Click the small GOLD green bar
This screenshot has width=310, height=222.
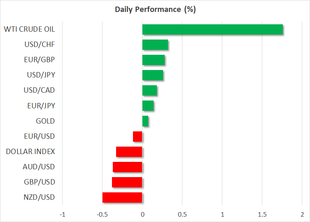click(145, 121)
